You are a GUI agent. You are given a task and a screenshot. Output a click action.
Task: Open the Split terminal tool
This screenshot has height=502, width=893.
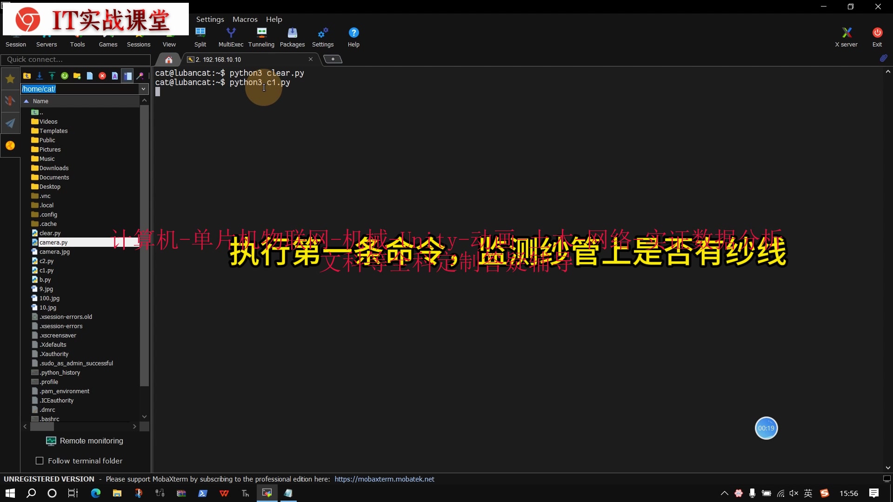200,37
